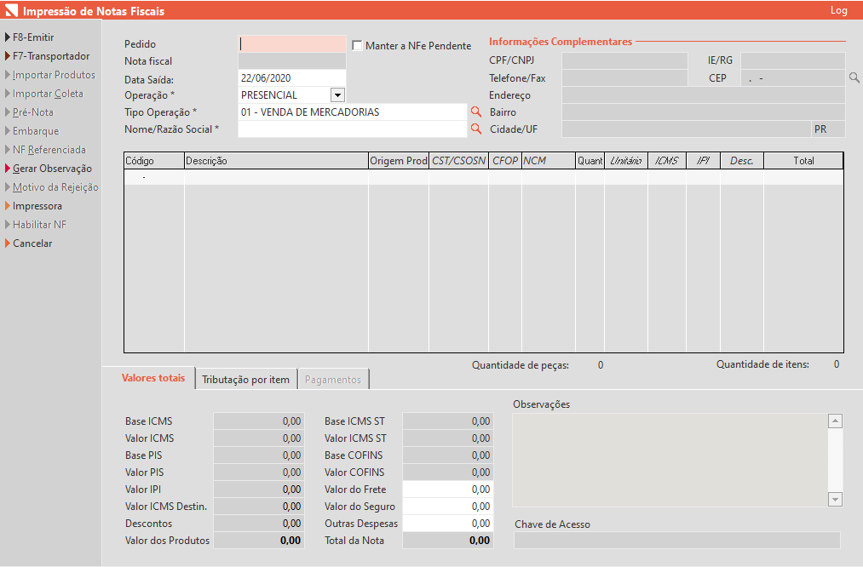Click the IPI column header

(x=704, y=161)
